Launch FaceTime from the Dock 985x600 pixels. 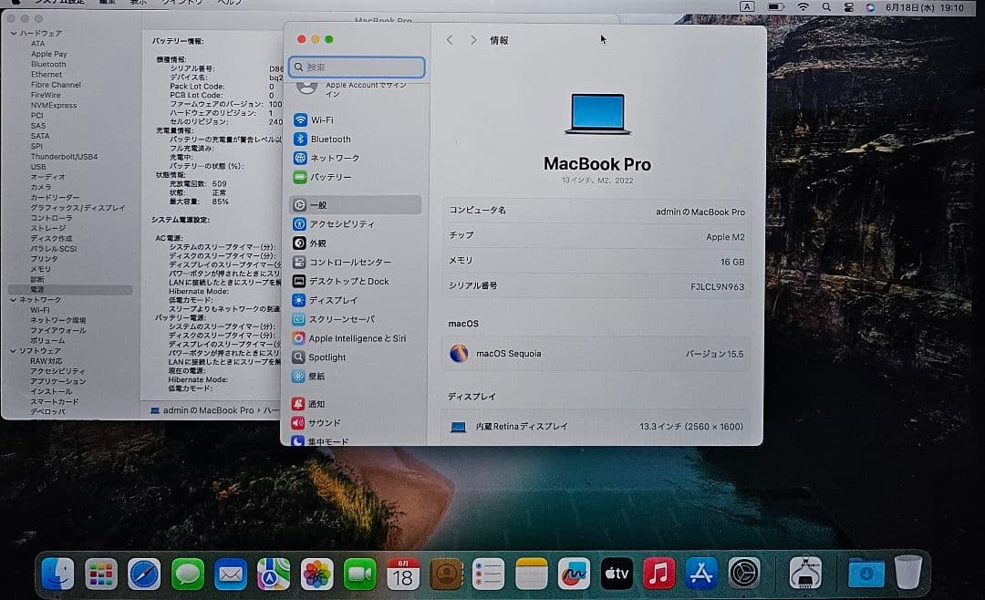tap(359, 574)
